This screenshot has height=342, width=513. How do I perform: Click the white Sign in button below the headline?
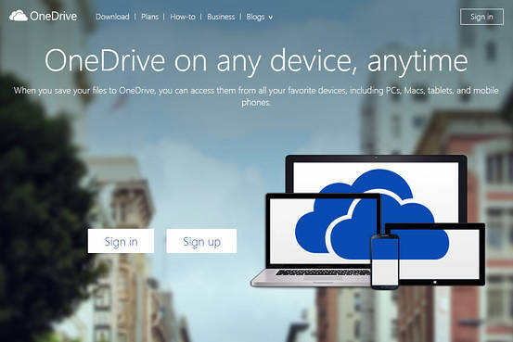click(121, 241)
